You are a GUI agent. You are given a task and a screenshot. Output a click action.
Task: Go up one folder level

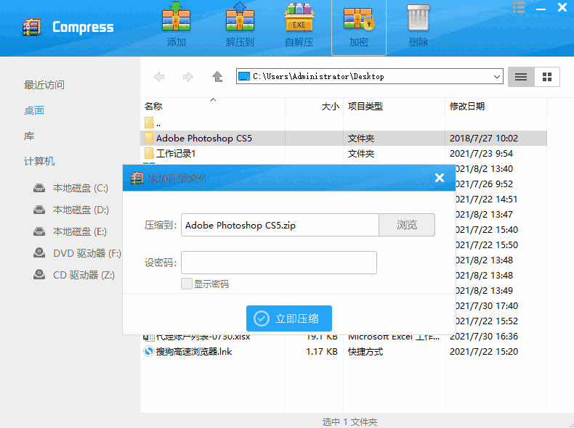pyautogui.click(x=217, y=77)
